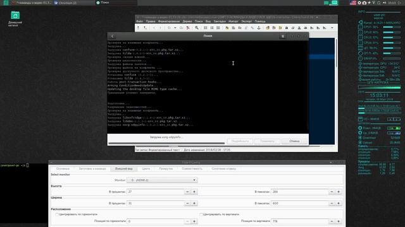Click the height В процентах input field
This screenshot has width=405, height=227.
coord(155,192)
